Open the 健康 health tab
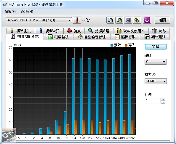This screenshot has height=144, width=176. pyautogui.click(x=74, y=31)
